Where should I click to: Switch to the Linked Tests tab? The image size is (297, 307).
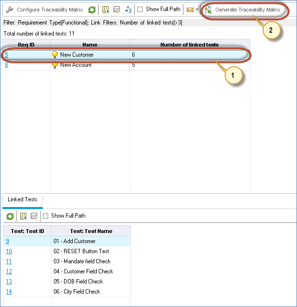coord(22,199)
